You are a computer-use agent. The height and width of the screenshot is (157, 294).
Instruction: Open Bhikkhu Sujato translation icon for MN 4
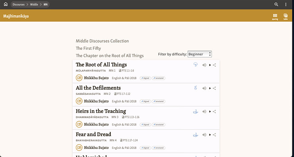point(79,148)
